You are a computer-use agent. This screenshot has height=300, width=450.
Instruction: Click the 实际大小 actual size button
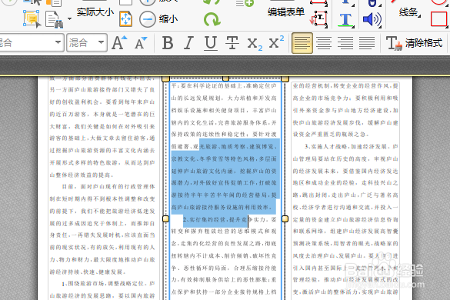(x=95, y=12)
